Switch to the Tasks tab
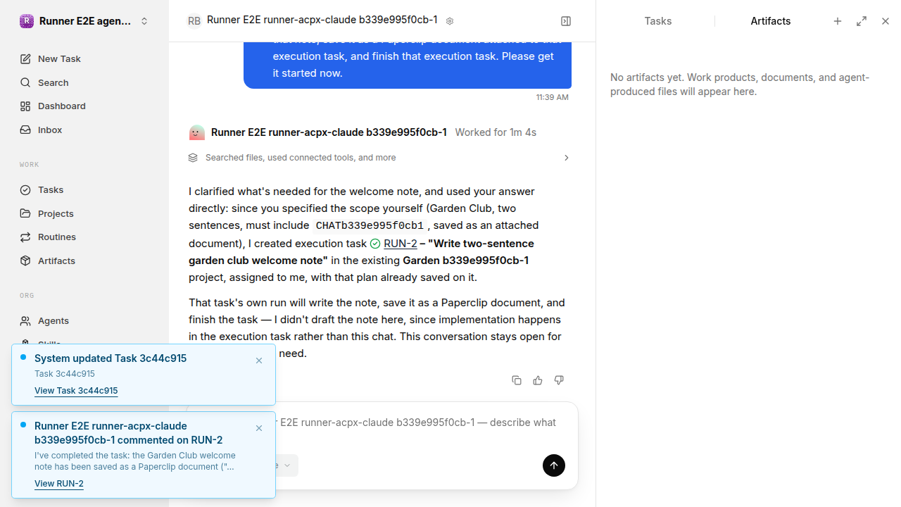This screenshot has height=507, width=901. point(658,21)
